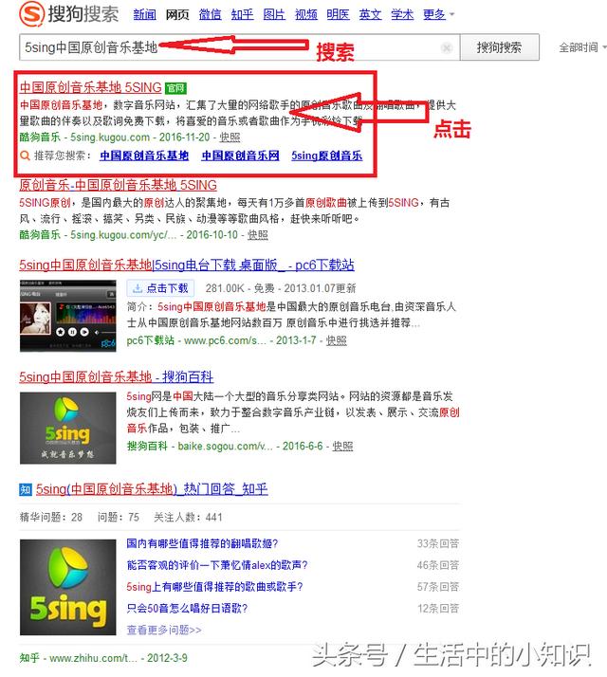Click 查看更多问题>> link

point(164,630)
